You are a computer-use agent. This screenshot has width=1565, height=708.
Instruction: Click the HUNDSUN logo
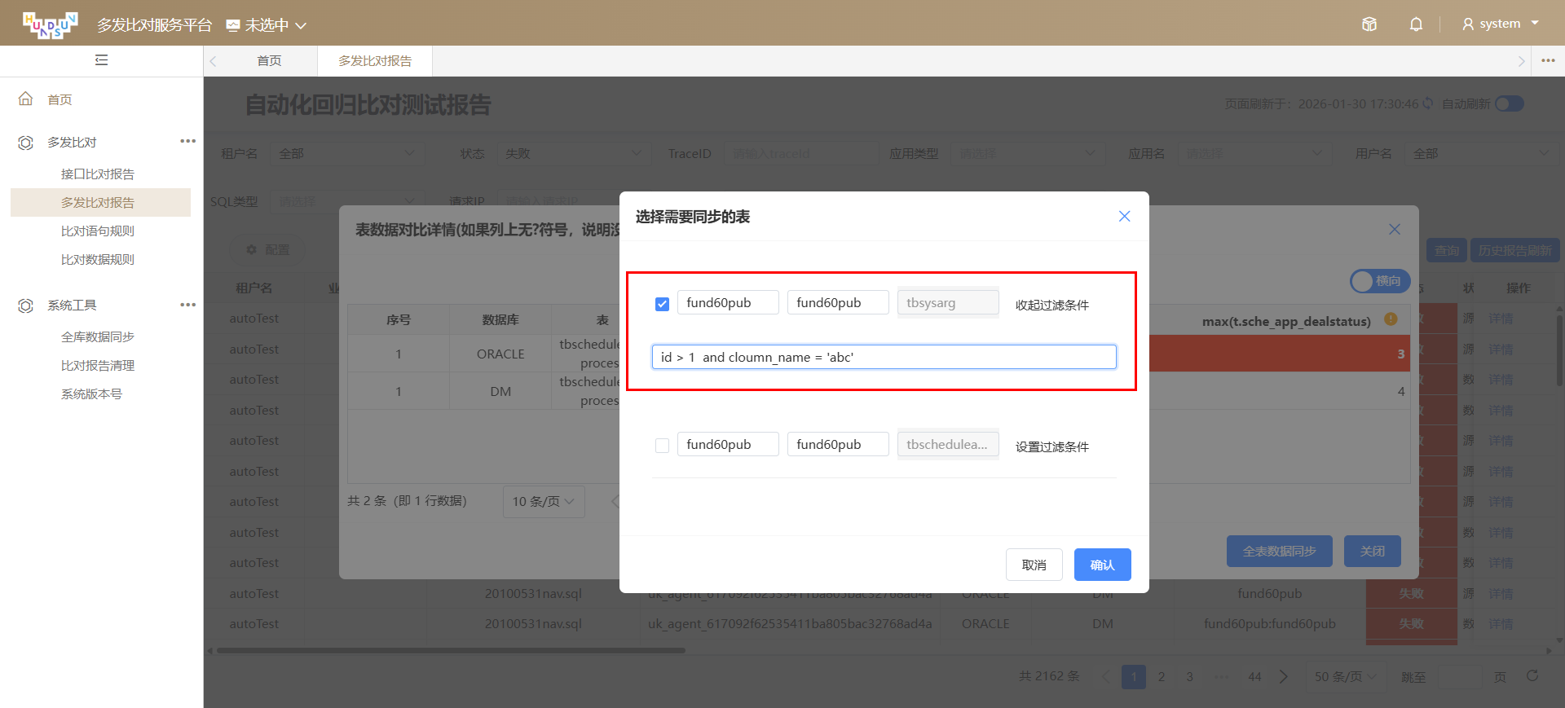50,24
